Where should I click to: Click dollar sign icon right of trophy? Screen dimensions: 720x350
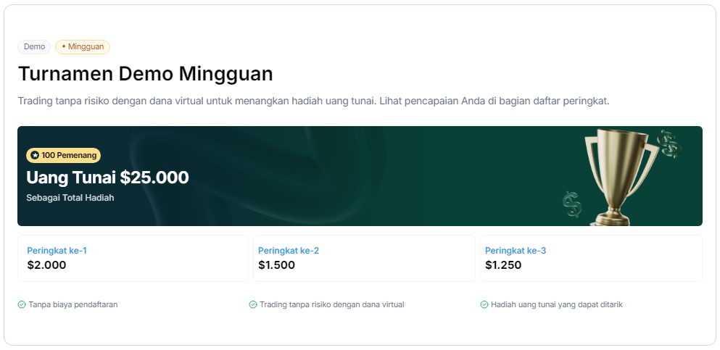[x=669, y=143]
